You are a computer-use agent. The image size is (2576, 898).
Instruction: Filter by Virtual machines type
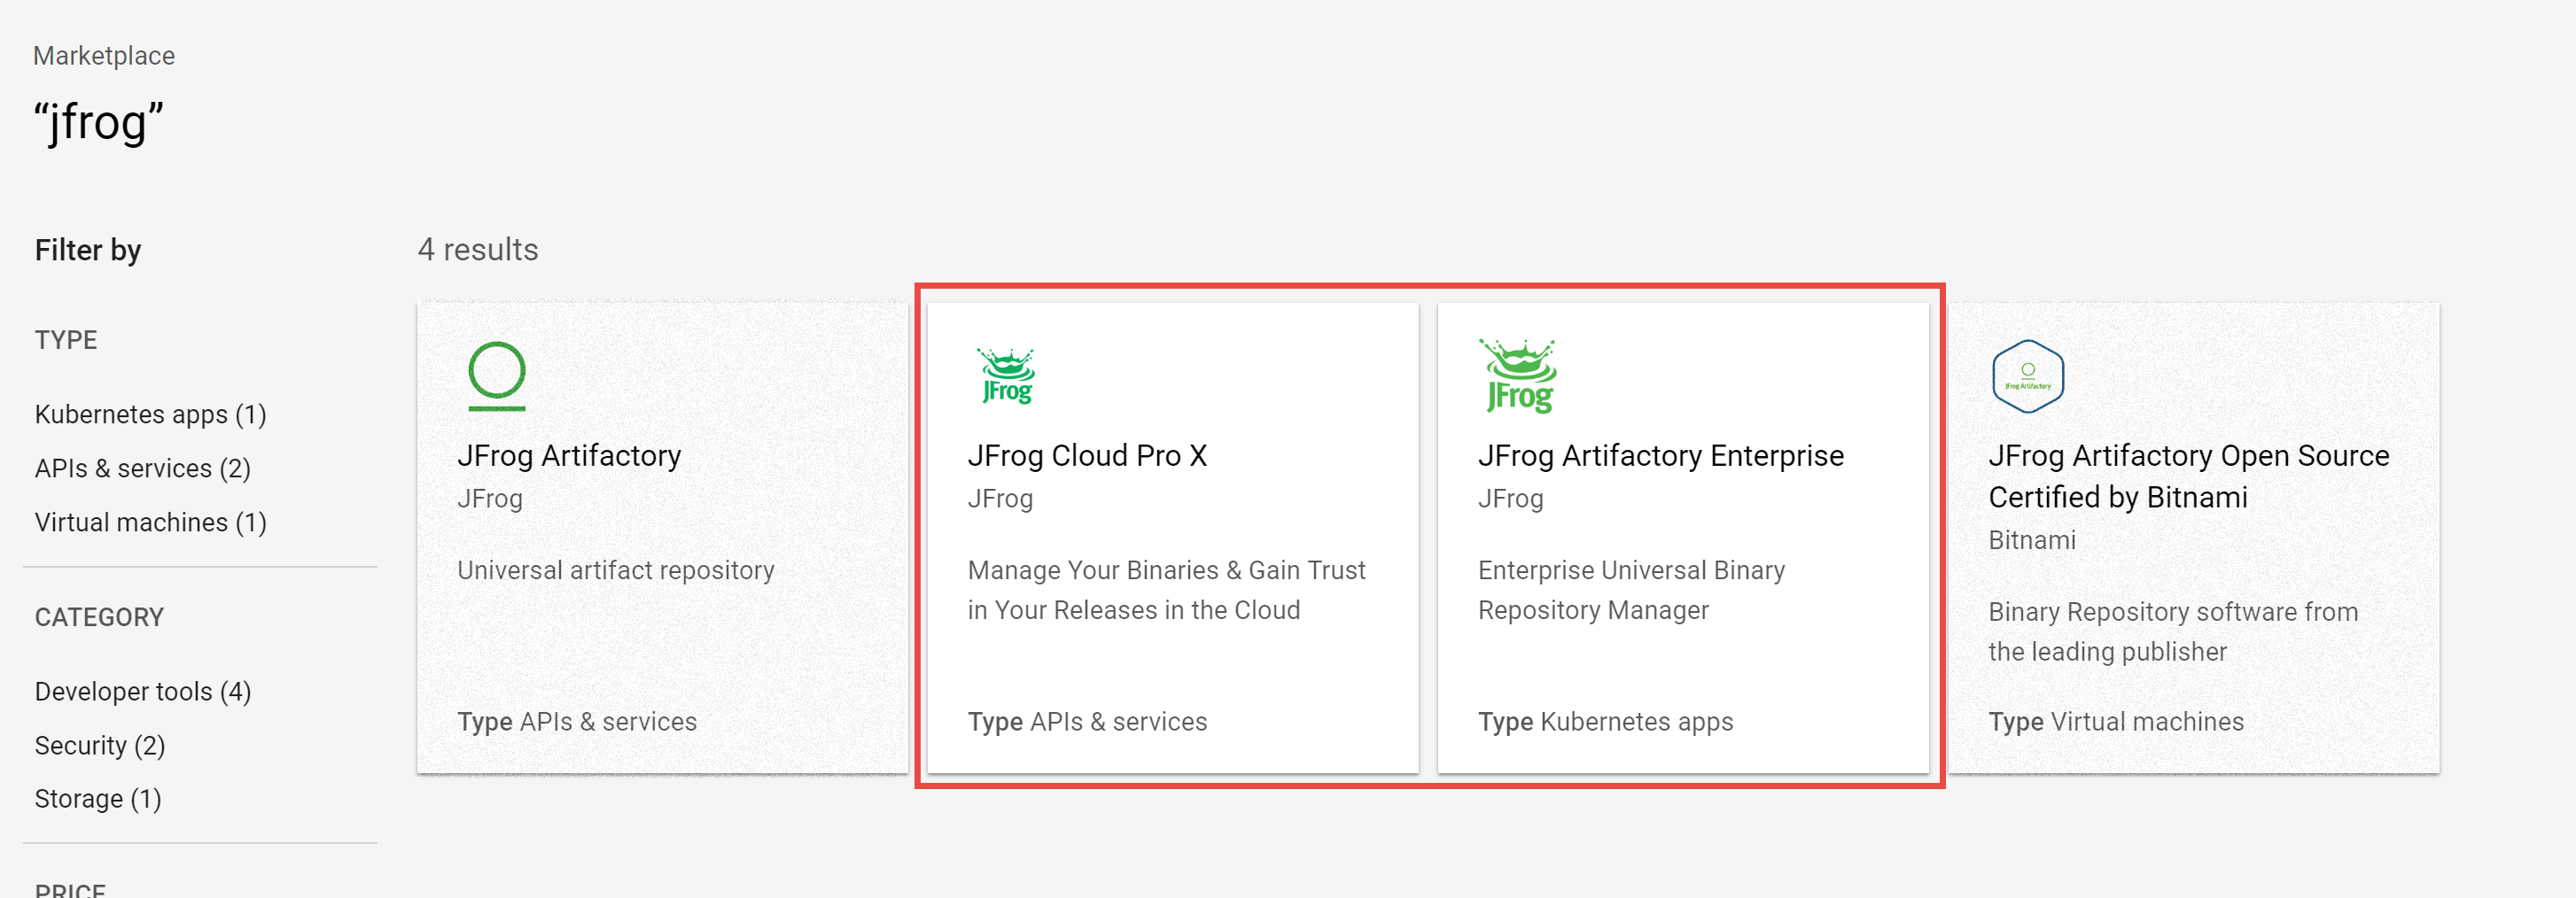tap(150, 522)
